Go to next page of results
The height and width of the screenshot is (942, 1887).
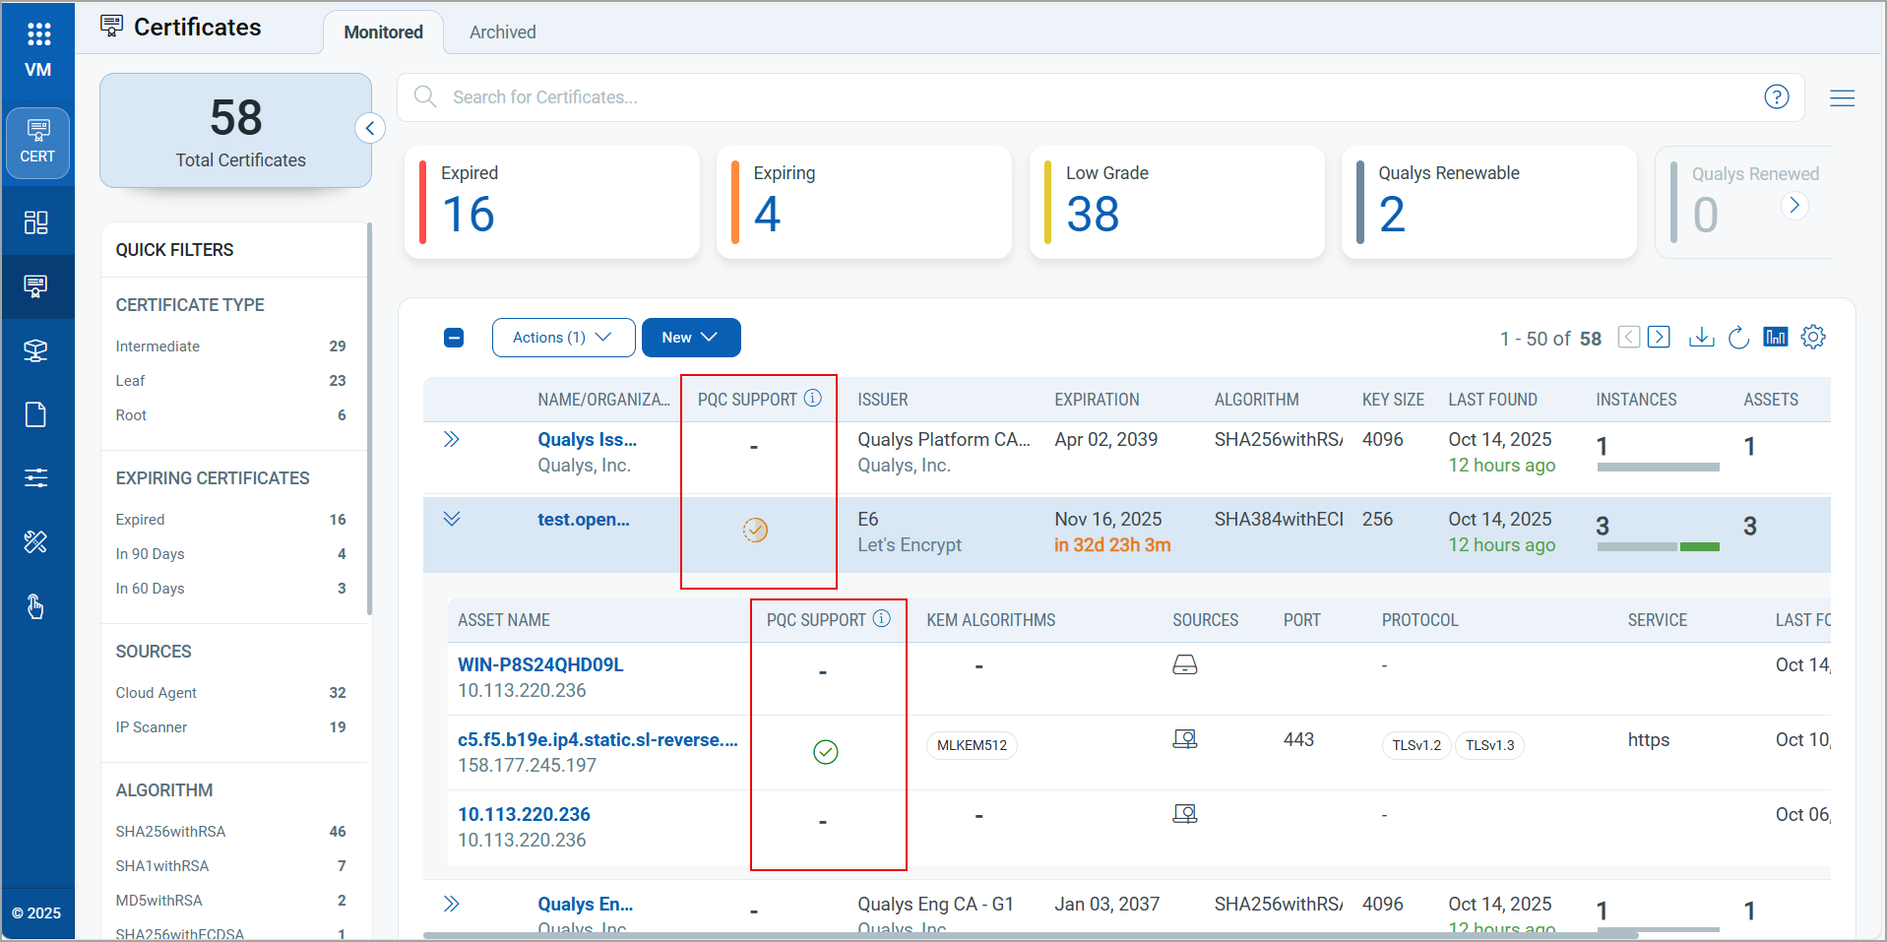click(1659, 338)
